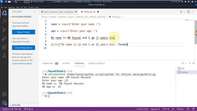The width and height of the screenshot is (197, 111).
Task: Close the bottom panel
Action: pyautogui.click(x=194, y=63)
